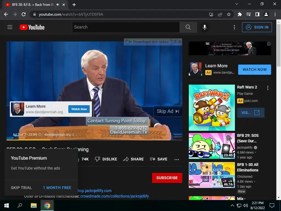Image resolution: width=281 pixels, height=211 pixels.
Task: Open crowdmade.com/collections/jacknjellify link
Action: [114, 196]
